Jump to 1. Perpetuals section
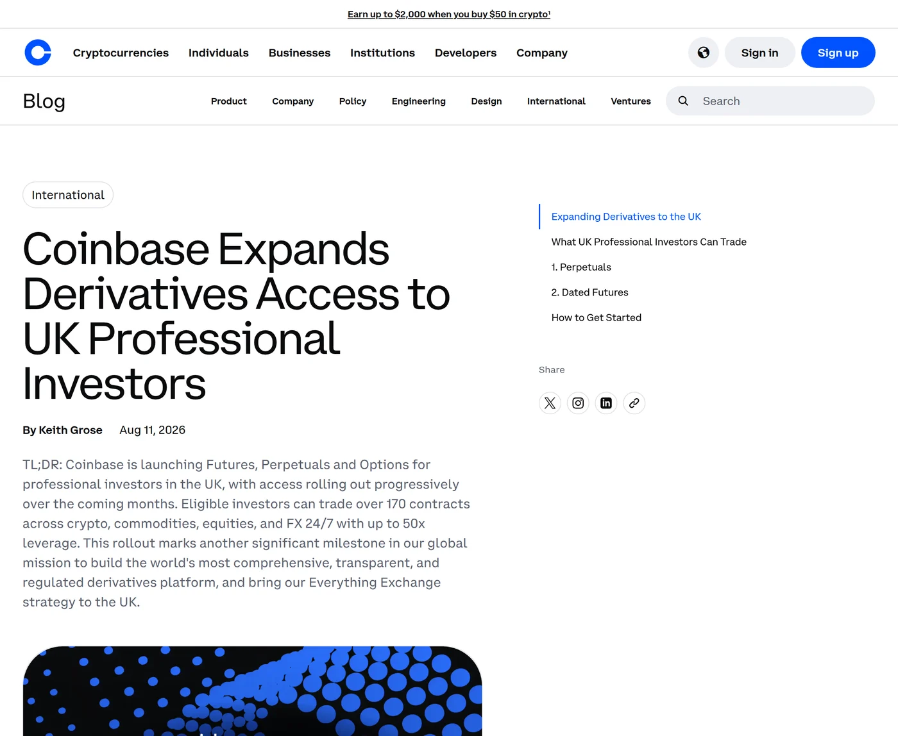The height and width of the screenshot is (736, 898). pyautogui.click(x=581, y=267)
